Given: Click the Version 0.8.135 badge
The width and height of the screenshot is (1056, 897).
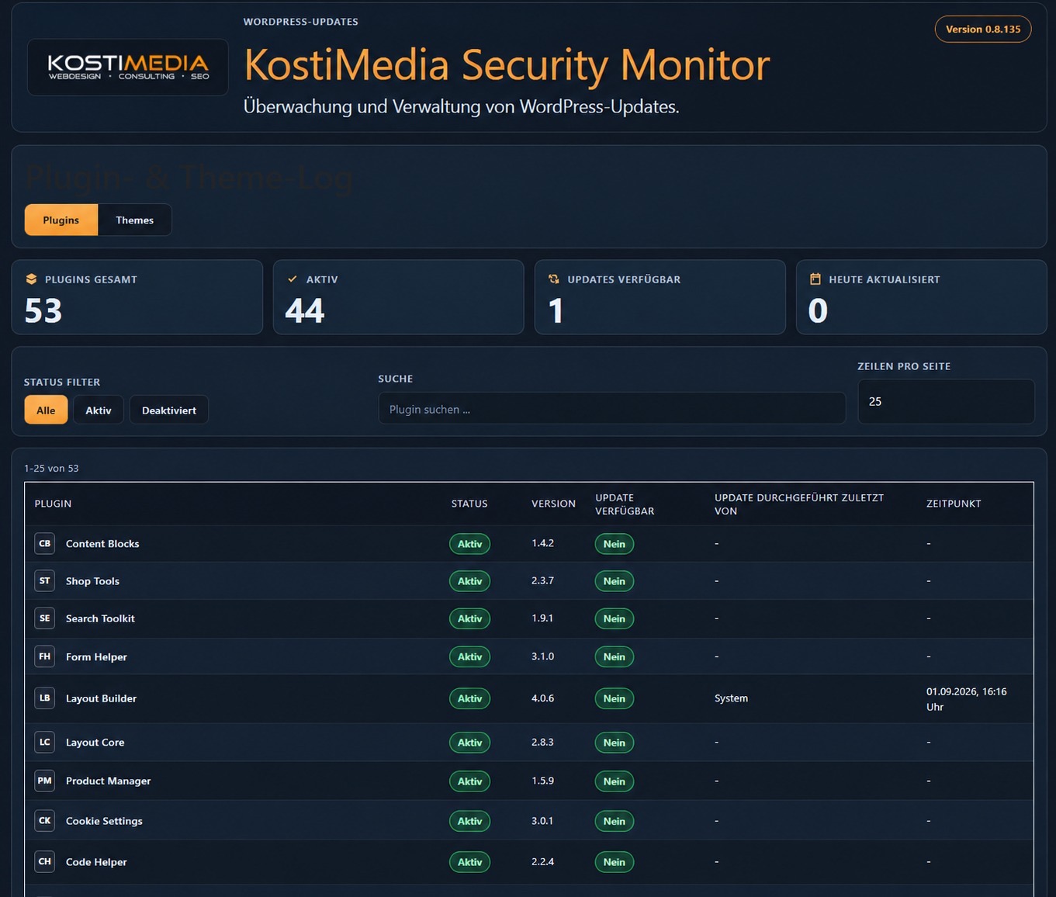Looking at the screenshot, I should pyautogui.click(x=983, y=29).
